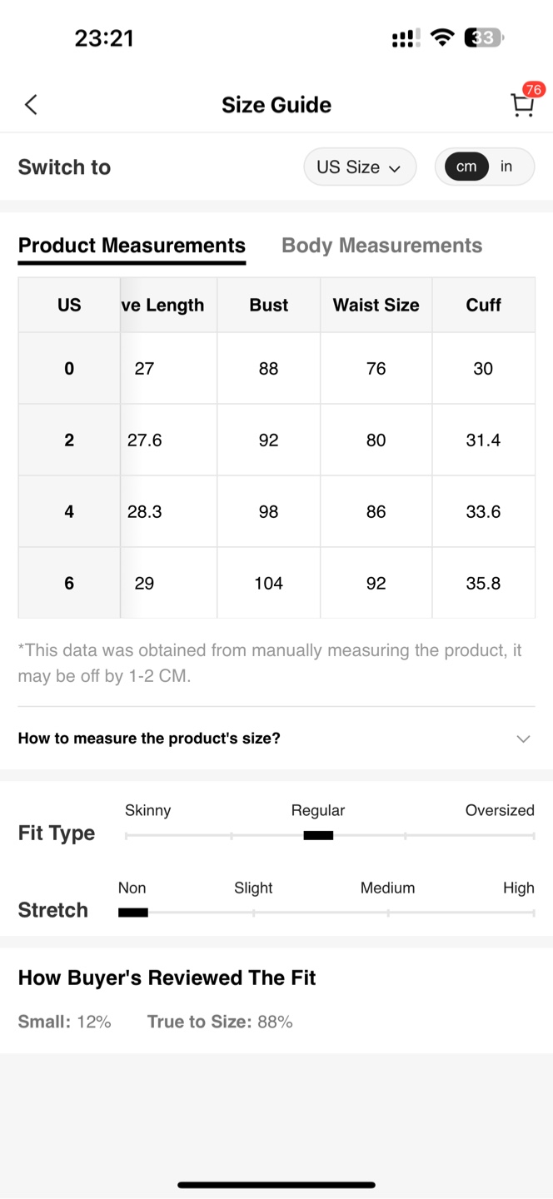Tap the Waist Size column header

point(376,305)
